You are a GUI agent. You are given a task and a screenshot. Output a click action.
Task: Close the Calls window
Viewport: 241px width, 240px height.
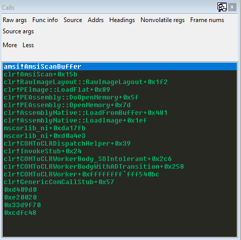click(232, 7)
